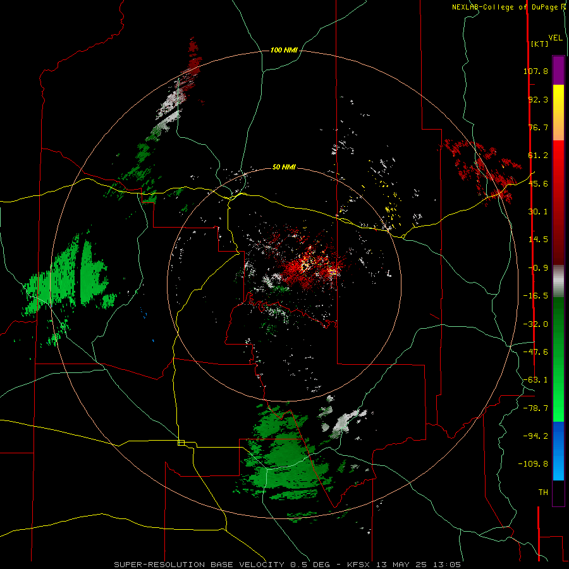Click the -63.1 legend value
Screen dimensions: 569x569
[x=535, y=380]
